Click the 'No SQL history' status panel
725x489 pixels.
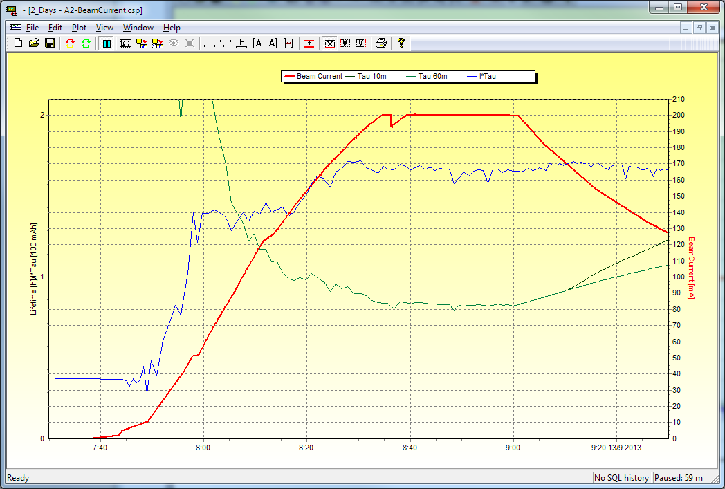click(x=623, y=478)
